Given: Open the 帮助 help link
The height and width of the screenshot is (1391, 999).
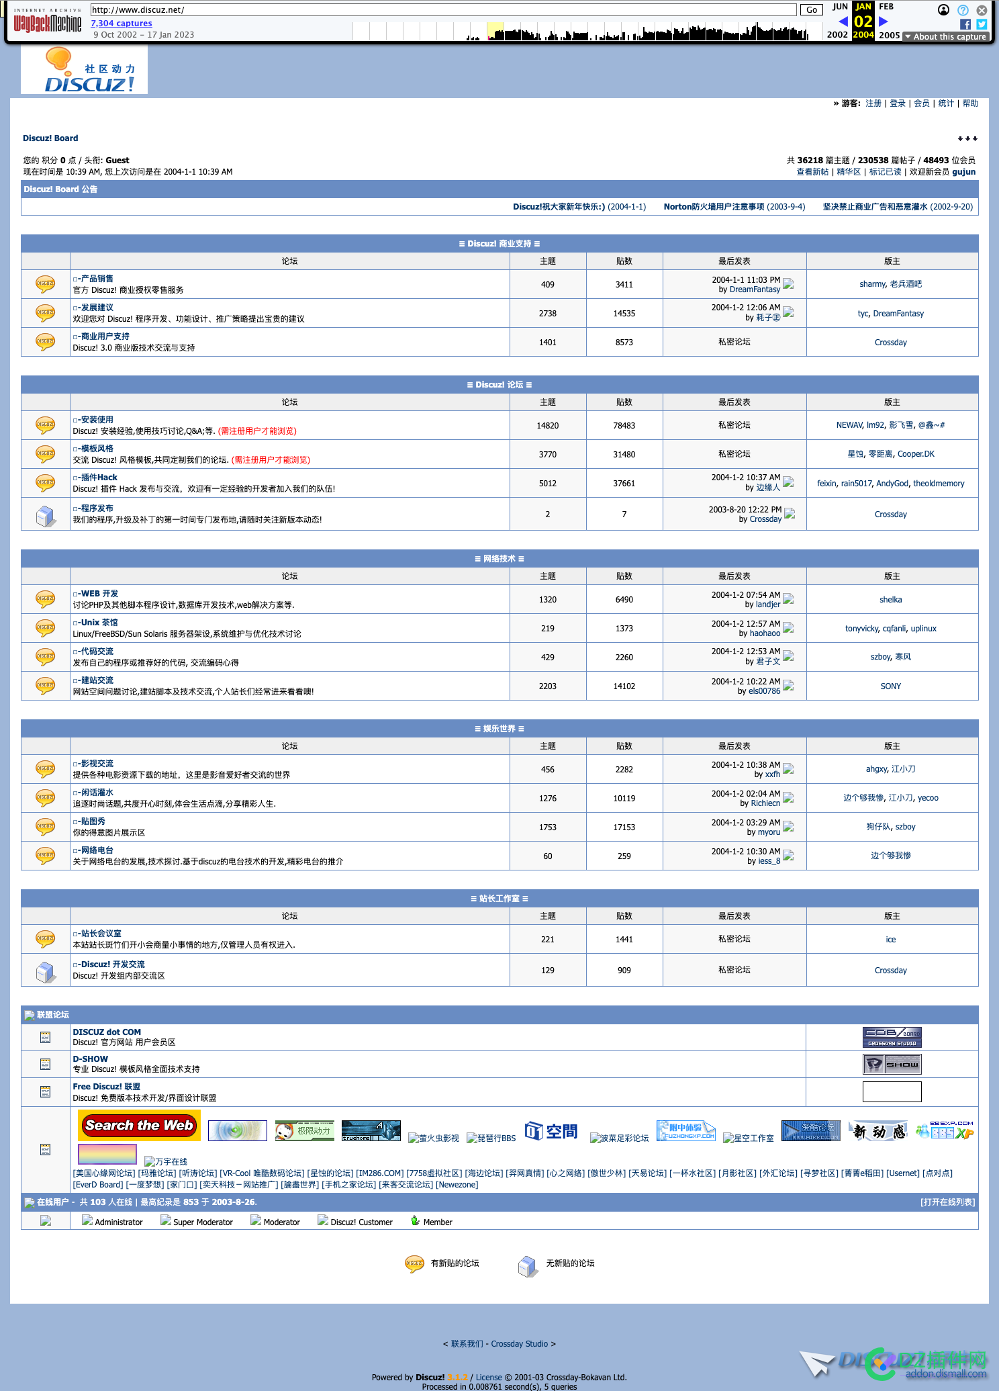Looking at the screenshot, I should 970,103.
